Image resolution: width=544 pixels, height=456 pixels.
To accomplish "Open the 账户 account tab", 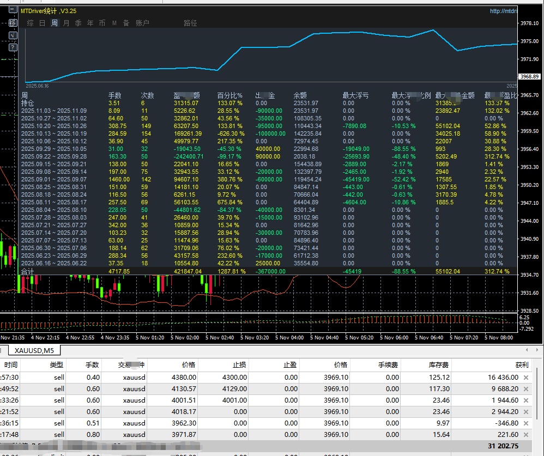I will 142,23.
